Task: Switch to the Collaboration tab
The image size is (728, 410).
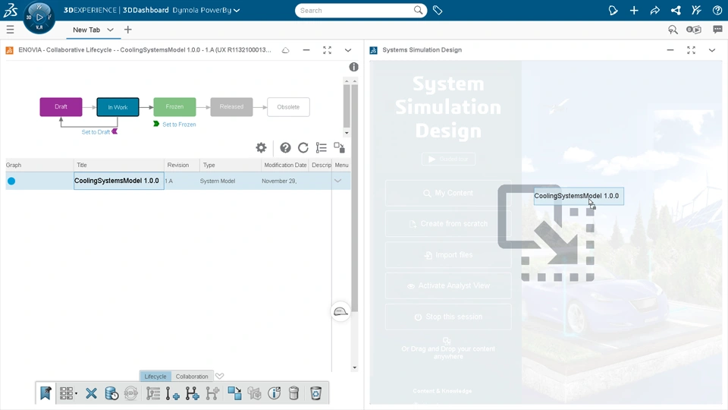Action: point(192,376)
